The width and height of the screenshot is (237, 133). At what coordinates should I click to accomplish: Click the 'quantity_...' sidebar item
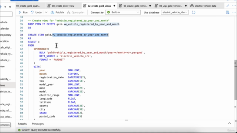click(x=6, y=79)
